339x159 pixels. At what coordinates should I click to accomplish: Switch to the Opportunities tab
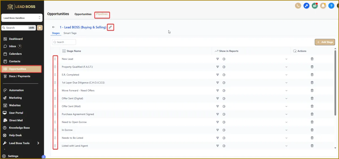coord(83,14)
